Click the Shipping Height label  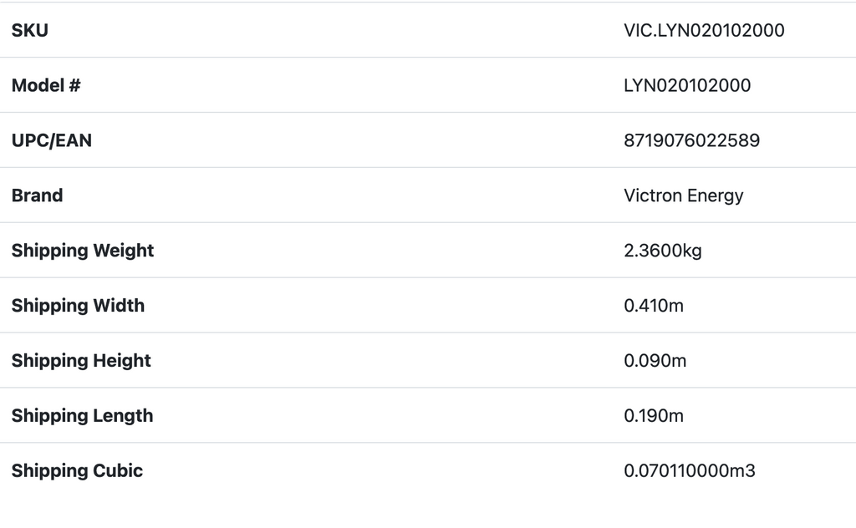[81, 361]
